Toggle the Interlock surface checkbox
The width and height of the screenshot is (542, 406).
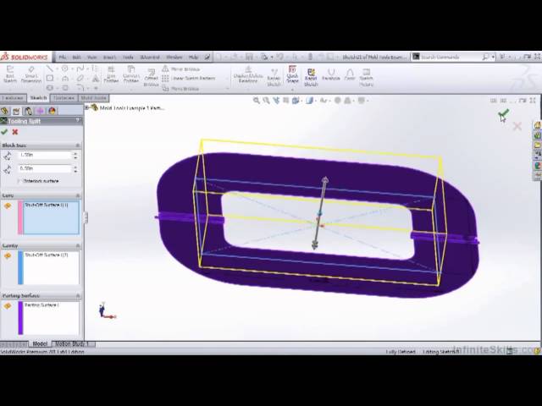(x=19, y=181)
